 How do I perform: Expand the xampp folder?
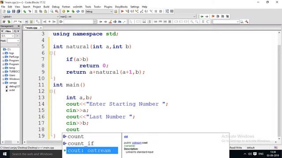(x=3, y=83)
